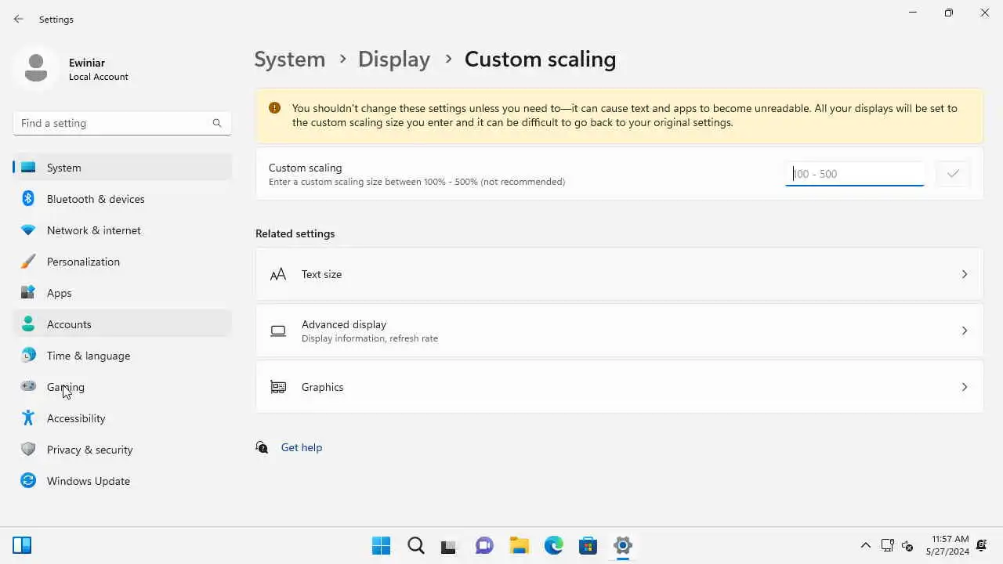Click the Accessibility figure icon
The height and width of the screenshot is (564, 1003).
point(28,418)
